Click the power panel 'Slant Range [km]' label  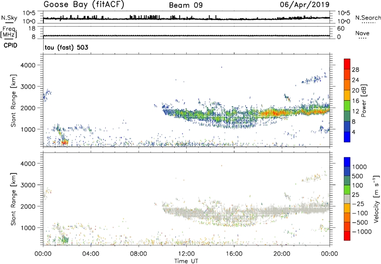pyautogui.click(x=13, y=101)
